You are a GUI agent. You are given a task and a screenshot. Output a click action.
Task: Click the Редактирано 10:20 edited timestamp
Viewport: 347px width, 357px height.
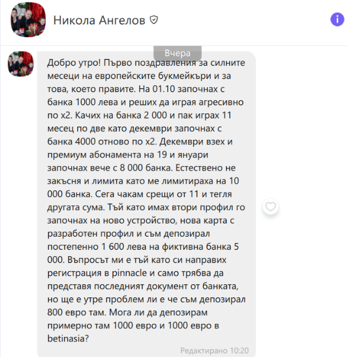point(214,350)
